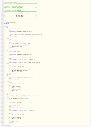Click the level icon on line 89

coord(12,119)
